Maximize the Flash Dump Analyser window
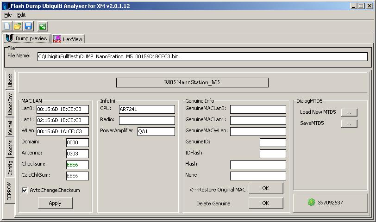 (x=361, y=6)
